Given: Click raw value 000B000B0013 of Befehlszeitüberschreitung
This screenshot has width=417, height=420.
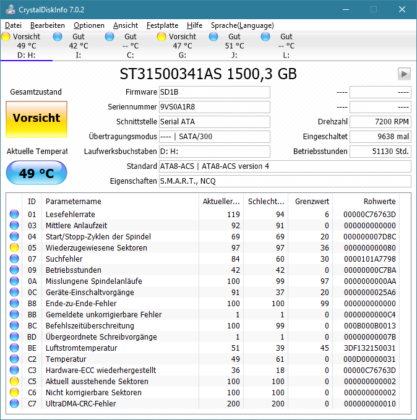Looking at the screenshot, I should [x=370, y=325].
